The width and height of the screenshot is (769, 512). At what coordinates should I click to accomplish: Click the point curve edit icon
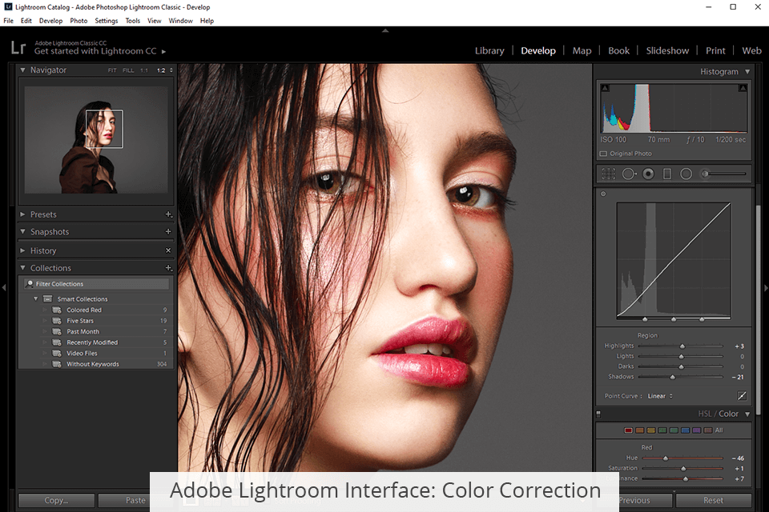click(x=742, y=395)
